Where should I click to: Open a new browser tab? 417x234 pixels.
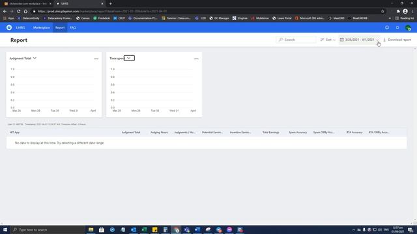click(110, 4)
